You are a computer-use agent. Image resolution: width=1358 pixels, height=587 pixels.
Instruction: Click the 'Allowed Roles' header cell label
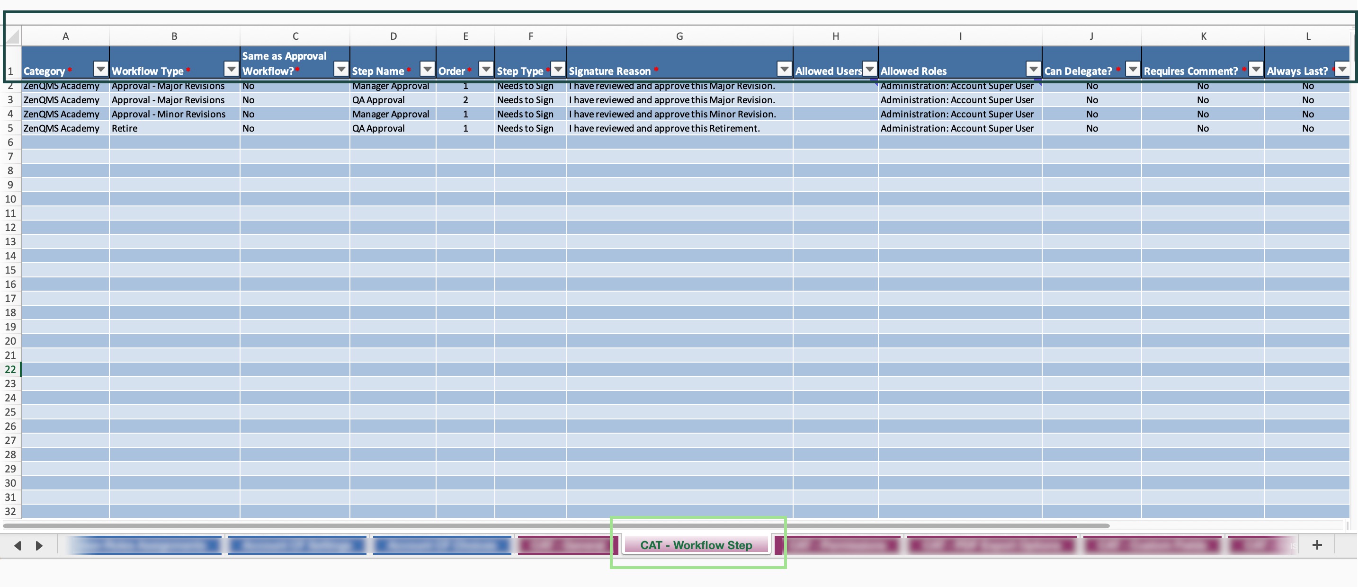pyautogui.click(x=913, y=71)
